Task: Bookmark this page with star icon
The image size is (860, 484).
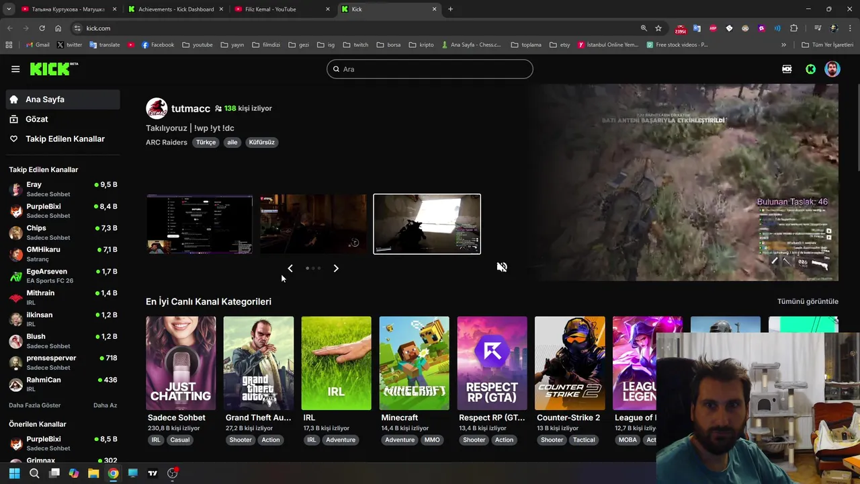Action: pos(658,28)
